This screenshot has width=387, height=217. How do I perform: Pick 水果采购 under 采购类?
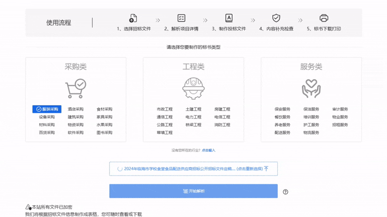(104, 125)
